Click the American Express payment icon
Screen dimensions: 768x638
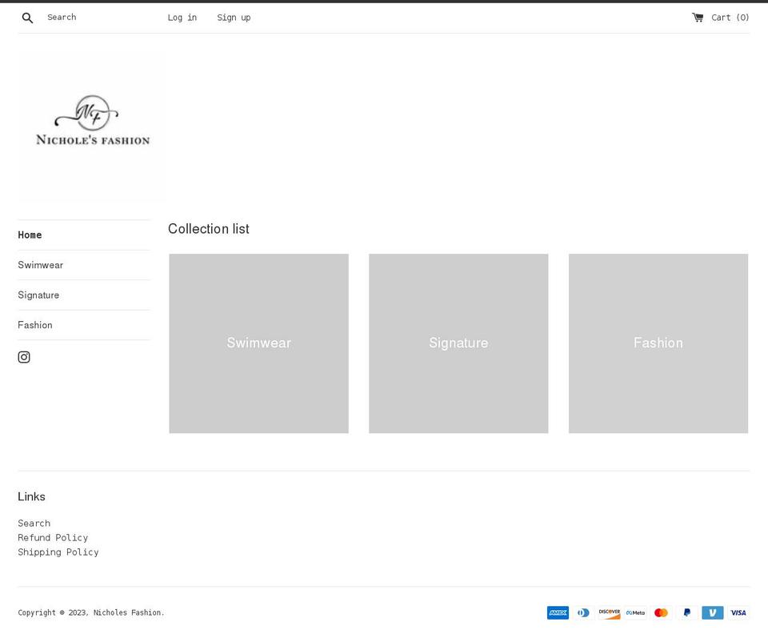tap(558, 612)
